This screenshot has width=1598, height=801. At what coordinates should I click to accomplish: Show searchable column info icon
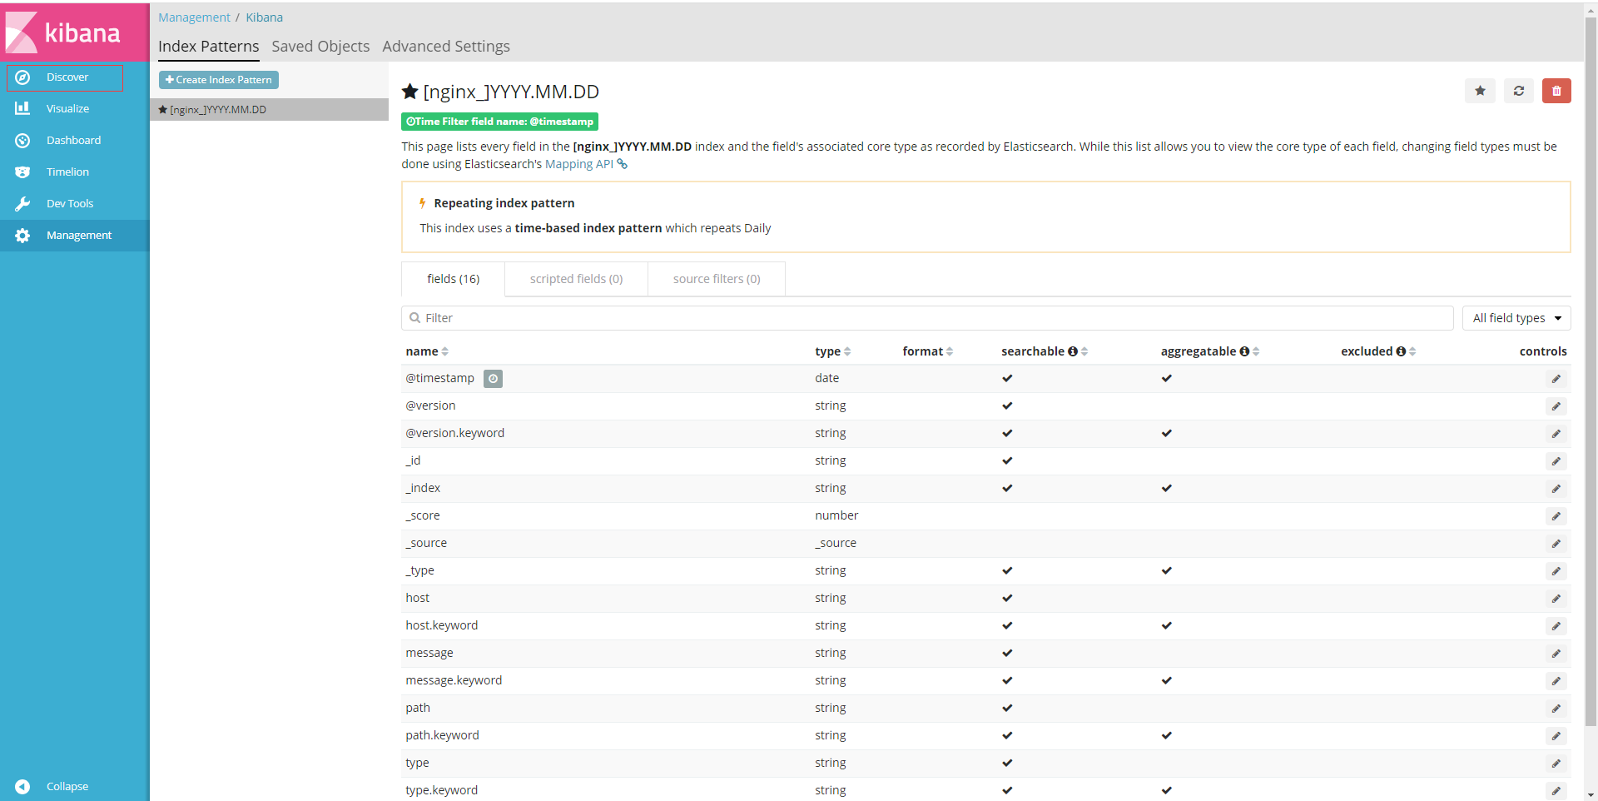[1073, 351]
